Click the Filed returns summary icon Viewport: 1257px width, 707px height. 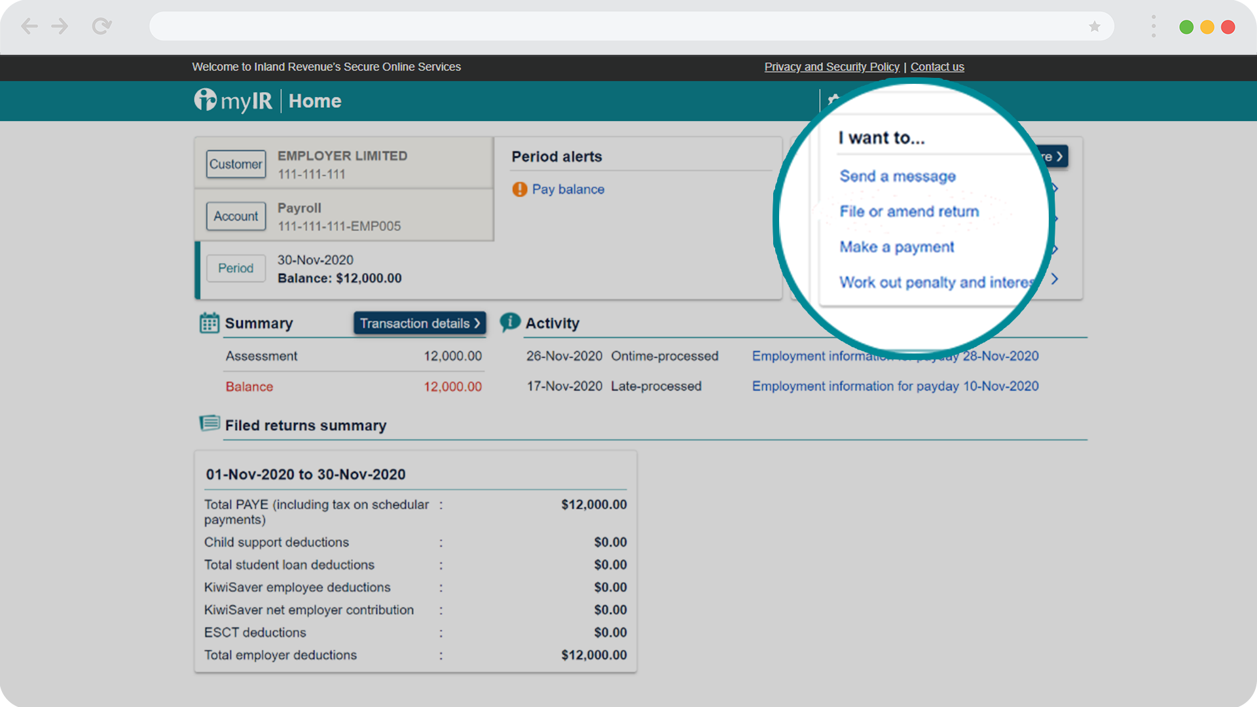point(209,424)
